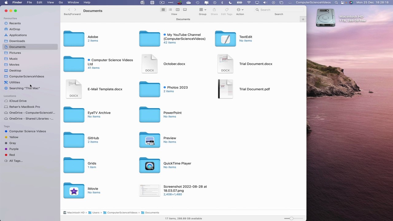Switch to list view in toolbar
Screen dimensions: 393x221
coord(170,10)
